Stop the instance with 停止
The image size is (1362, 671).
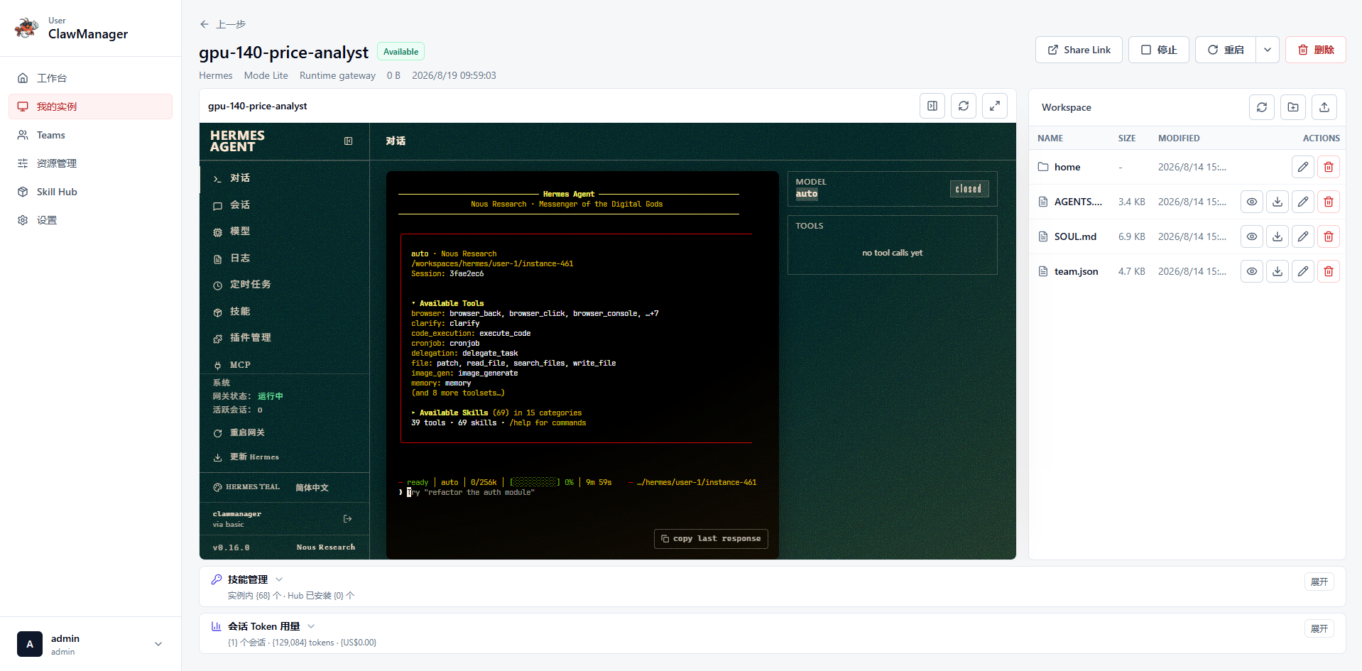click(1158, 50)
